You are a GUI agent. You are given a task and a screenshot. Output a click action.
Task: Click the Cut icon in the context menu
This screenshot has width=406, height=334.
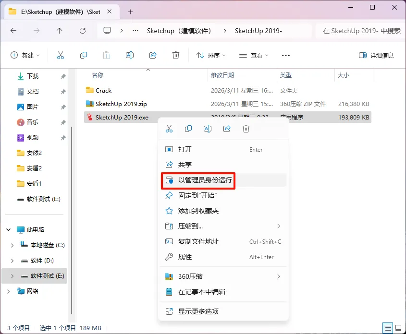(169, 129)
